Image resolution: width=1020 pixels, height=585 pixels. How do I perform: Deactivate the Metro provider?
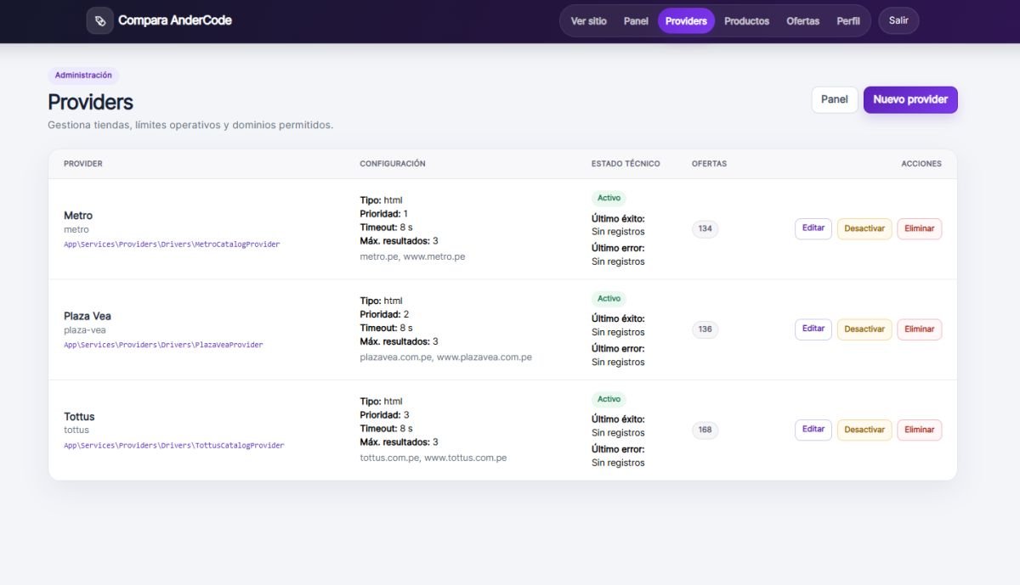coord(864,228)
